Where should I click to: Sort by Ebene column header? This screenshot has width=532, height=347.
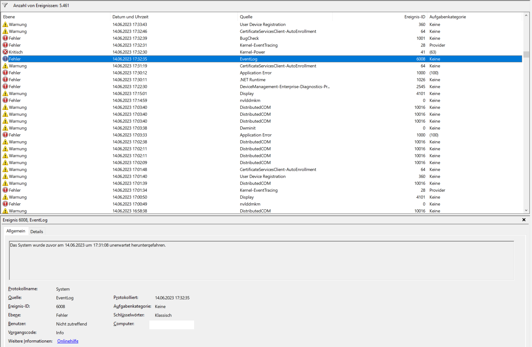56,17
